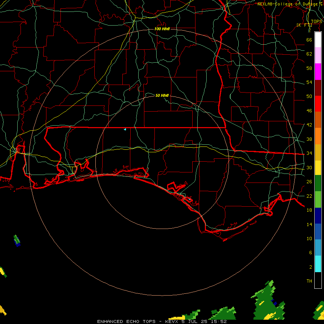Click the 'K FT' legend units label
The height and width of the screenshot is (324, 324).
(304, 25)
